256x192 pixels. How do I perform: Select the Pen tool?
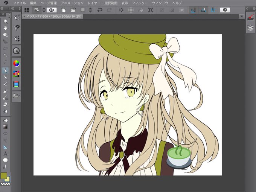pos(5,70)
